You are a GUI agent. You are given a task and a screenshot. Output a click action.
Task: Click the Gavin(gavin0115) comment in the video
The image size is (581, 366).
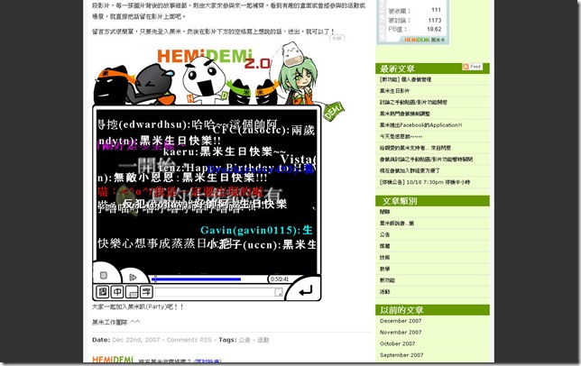point(256,230)
